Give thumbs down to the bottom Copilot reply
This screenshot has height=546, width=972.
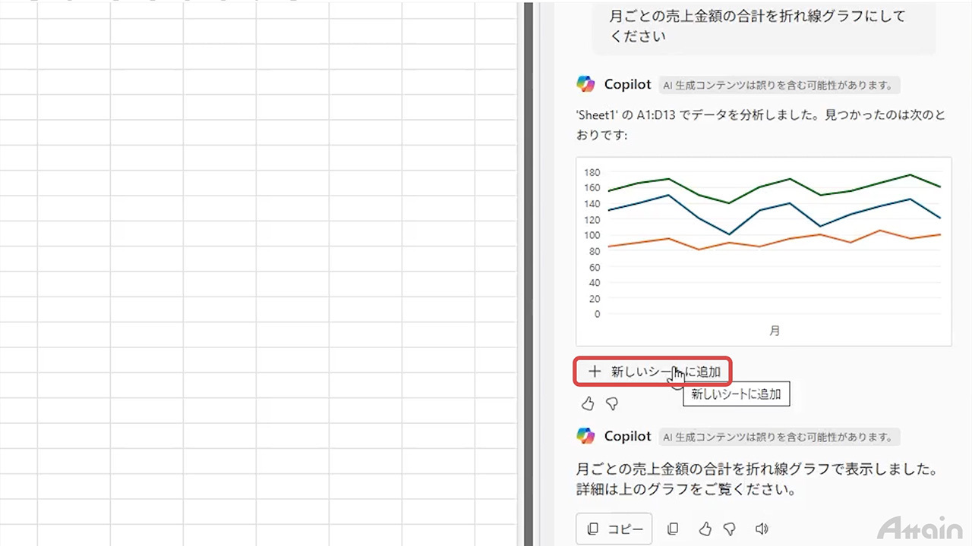(x=730, y=529)
